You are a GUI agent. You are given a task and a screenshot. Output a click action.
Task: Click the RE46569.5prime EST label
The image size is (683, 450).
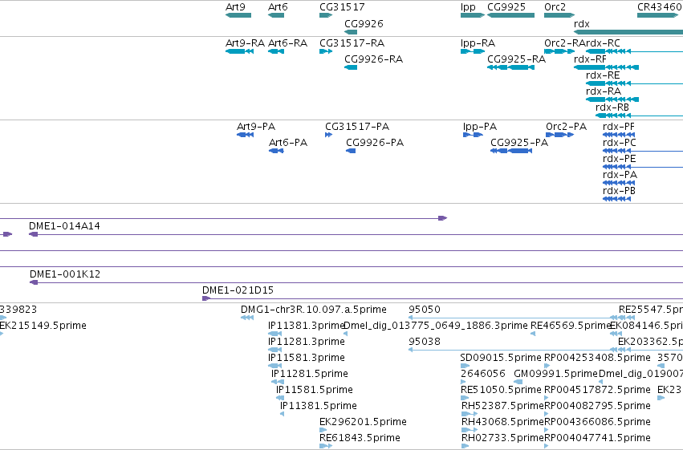(571, 326)
